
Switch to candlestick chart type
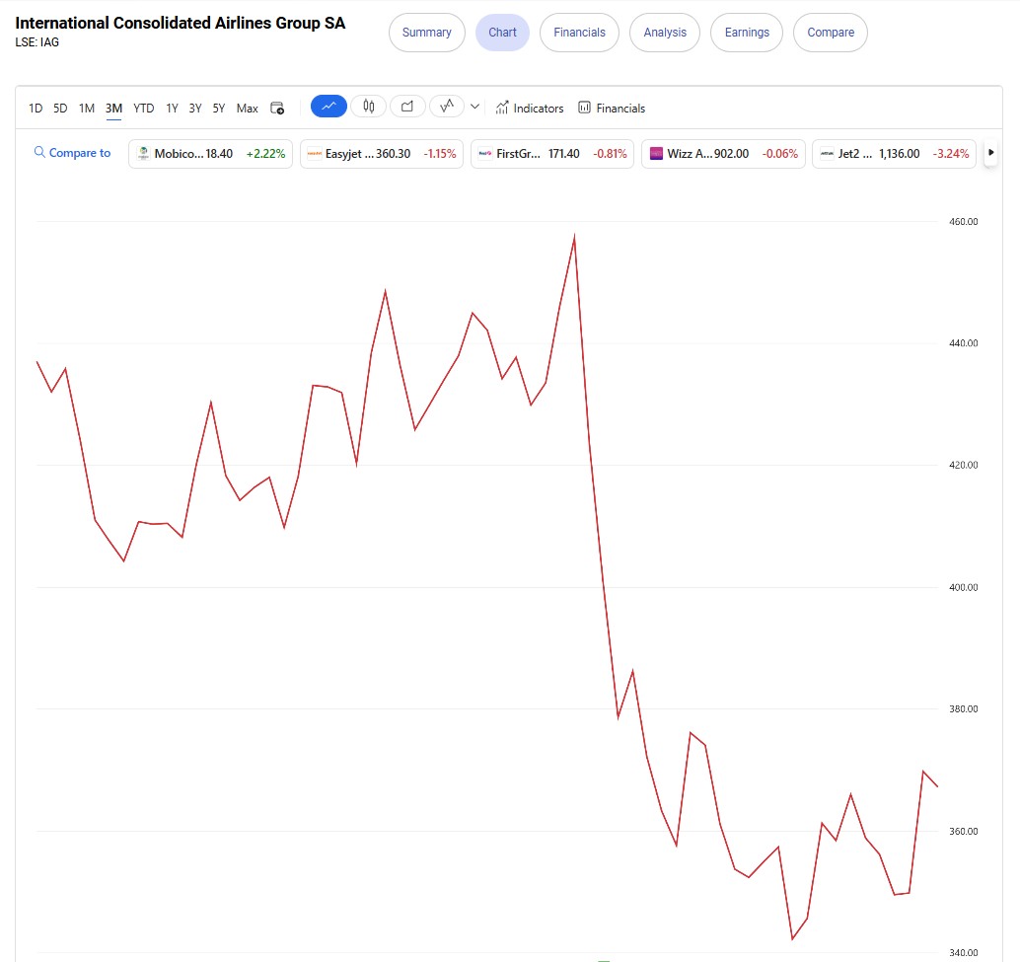[369, 107]
